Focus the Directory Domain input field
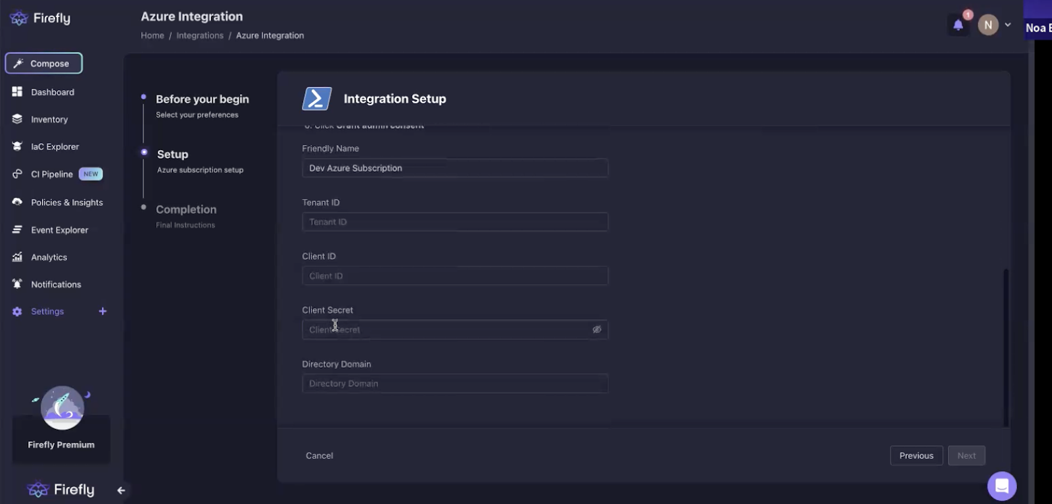The width and height of the screenshot is (1052, 504). (455, 384)
